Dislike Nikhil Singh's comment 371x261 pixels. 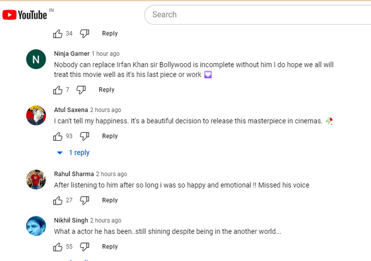[x=84, y=247]
